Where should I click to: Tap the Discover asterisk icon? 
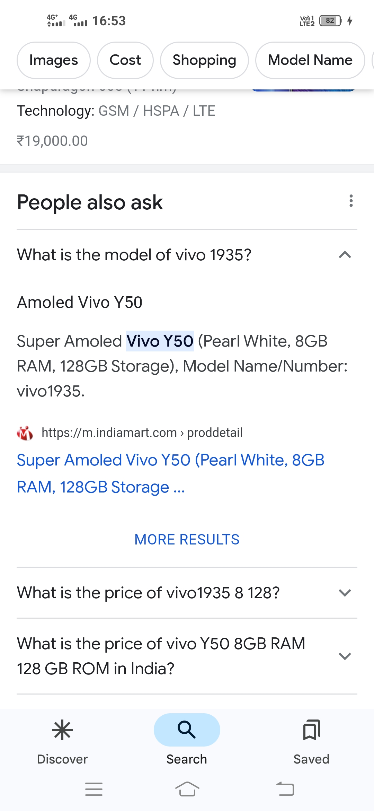[62, 730]
